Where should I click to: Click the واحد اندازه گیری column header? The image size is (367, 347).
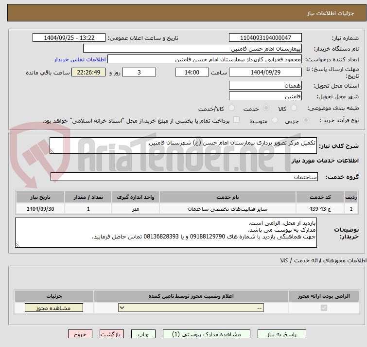pyautogui.click(x=136, y=197)
